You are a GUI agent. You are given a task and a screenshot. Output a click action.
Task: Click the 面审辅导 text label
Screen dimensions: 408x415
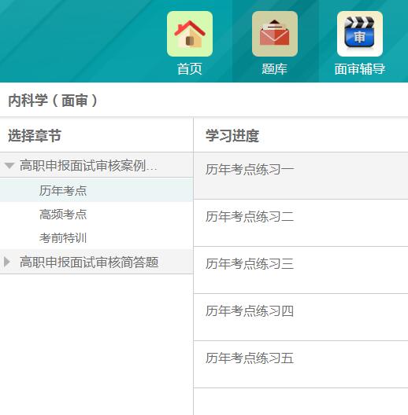coord(360,69)
